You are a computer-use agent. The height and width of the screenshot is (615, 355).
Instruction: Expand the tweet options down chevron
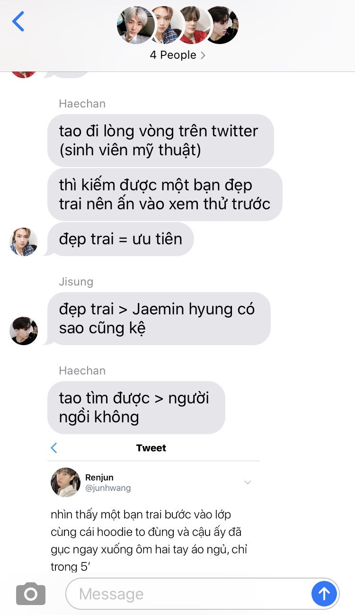[x=247, y=482]
